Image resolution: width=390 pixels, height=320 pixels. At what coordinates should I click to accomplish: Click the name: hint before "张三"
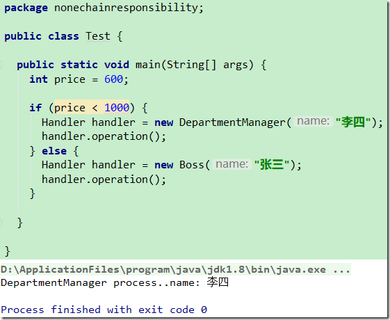click(231, 164)
